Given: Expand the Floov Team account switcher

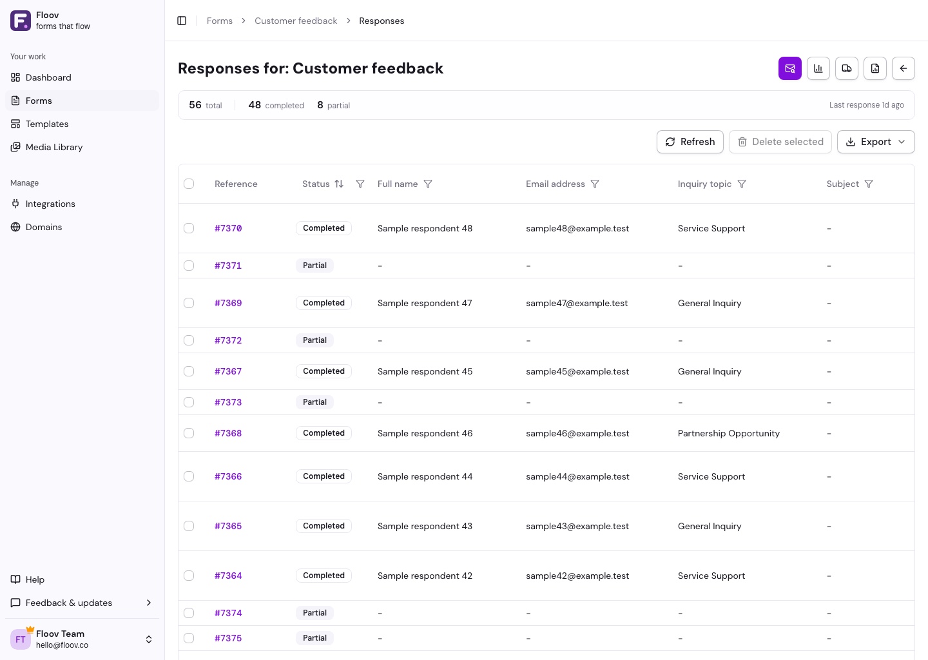Looking at the screenshot, I should pyautogui.click(x=149, y=639).
